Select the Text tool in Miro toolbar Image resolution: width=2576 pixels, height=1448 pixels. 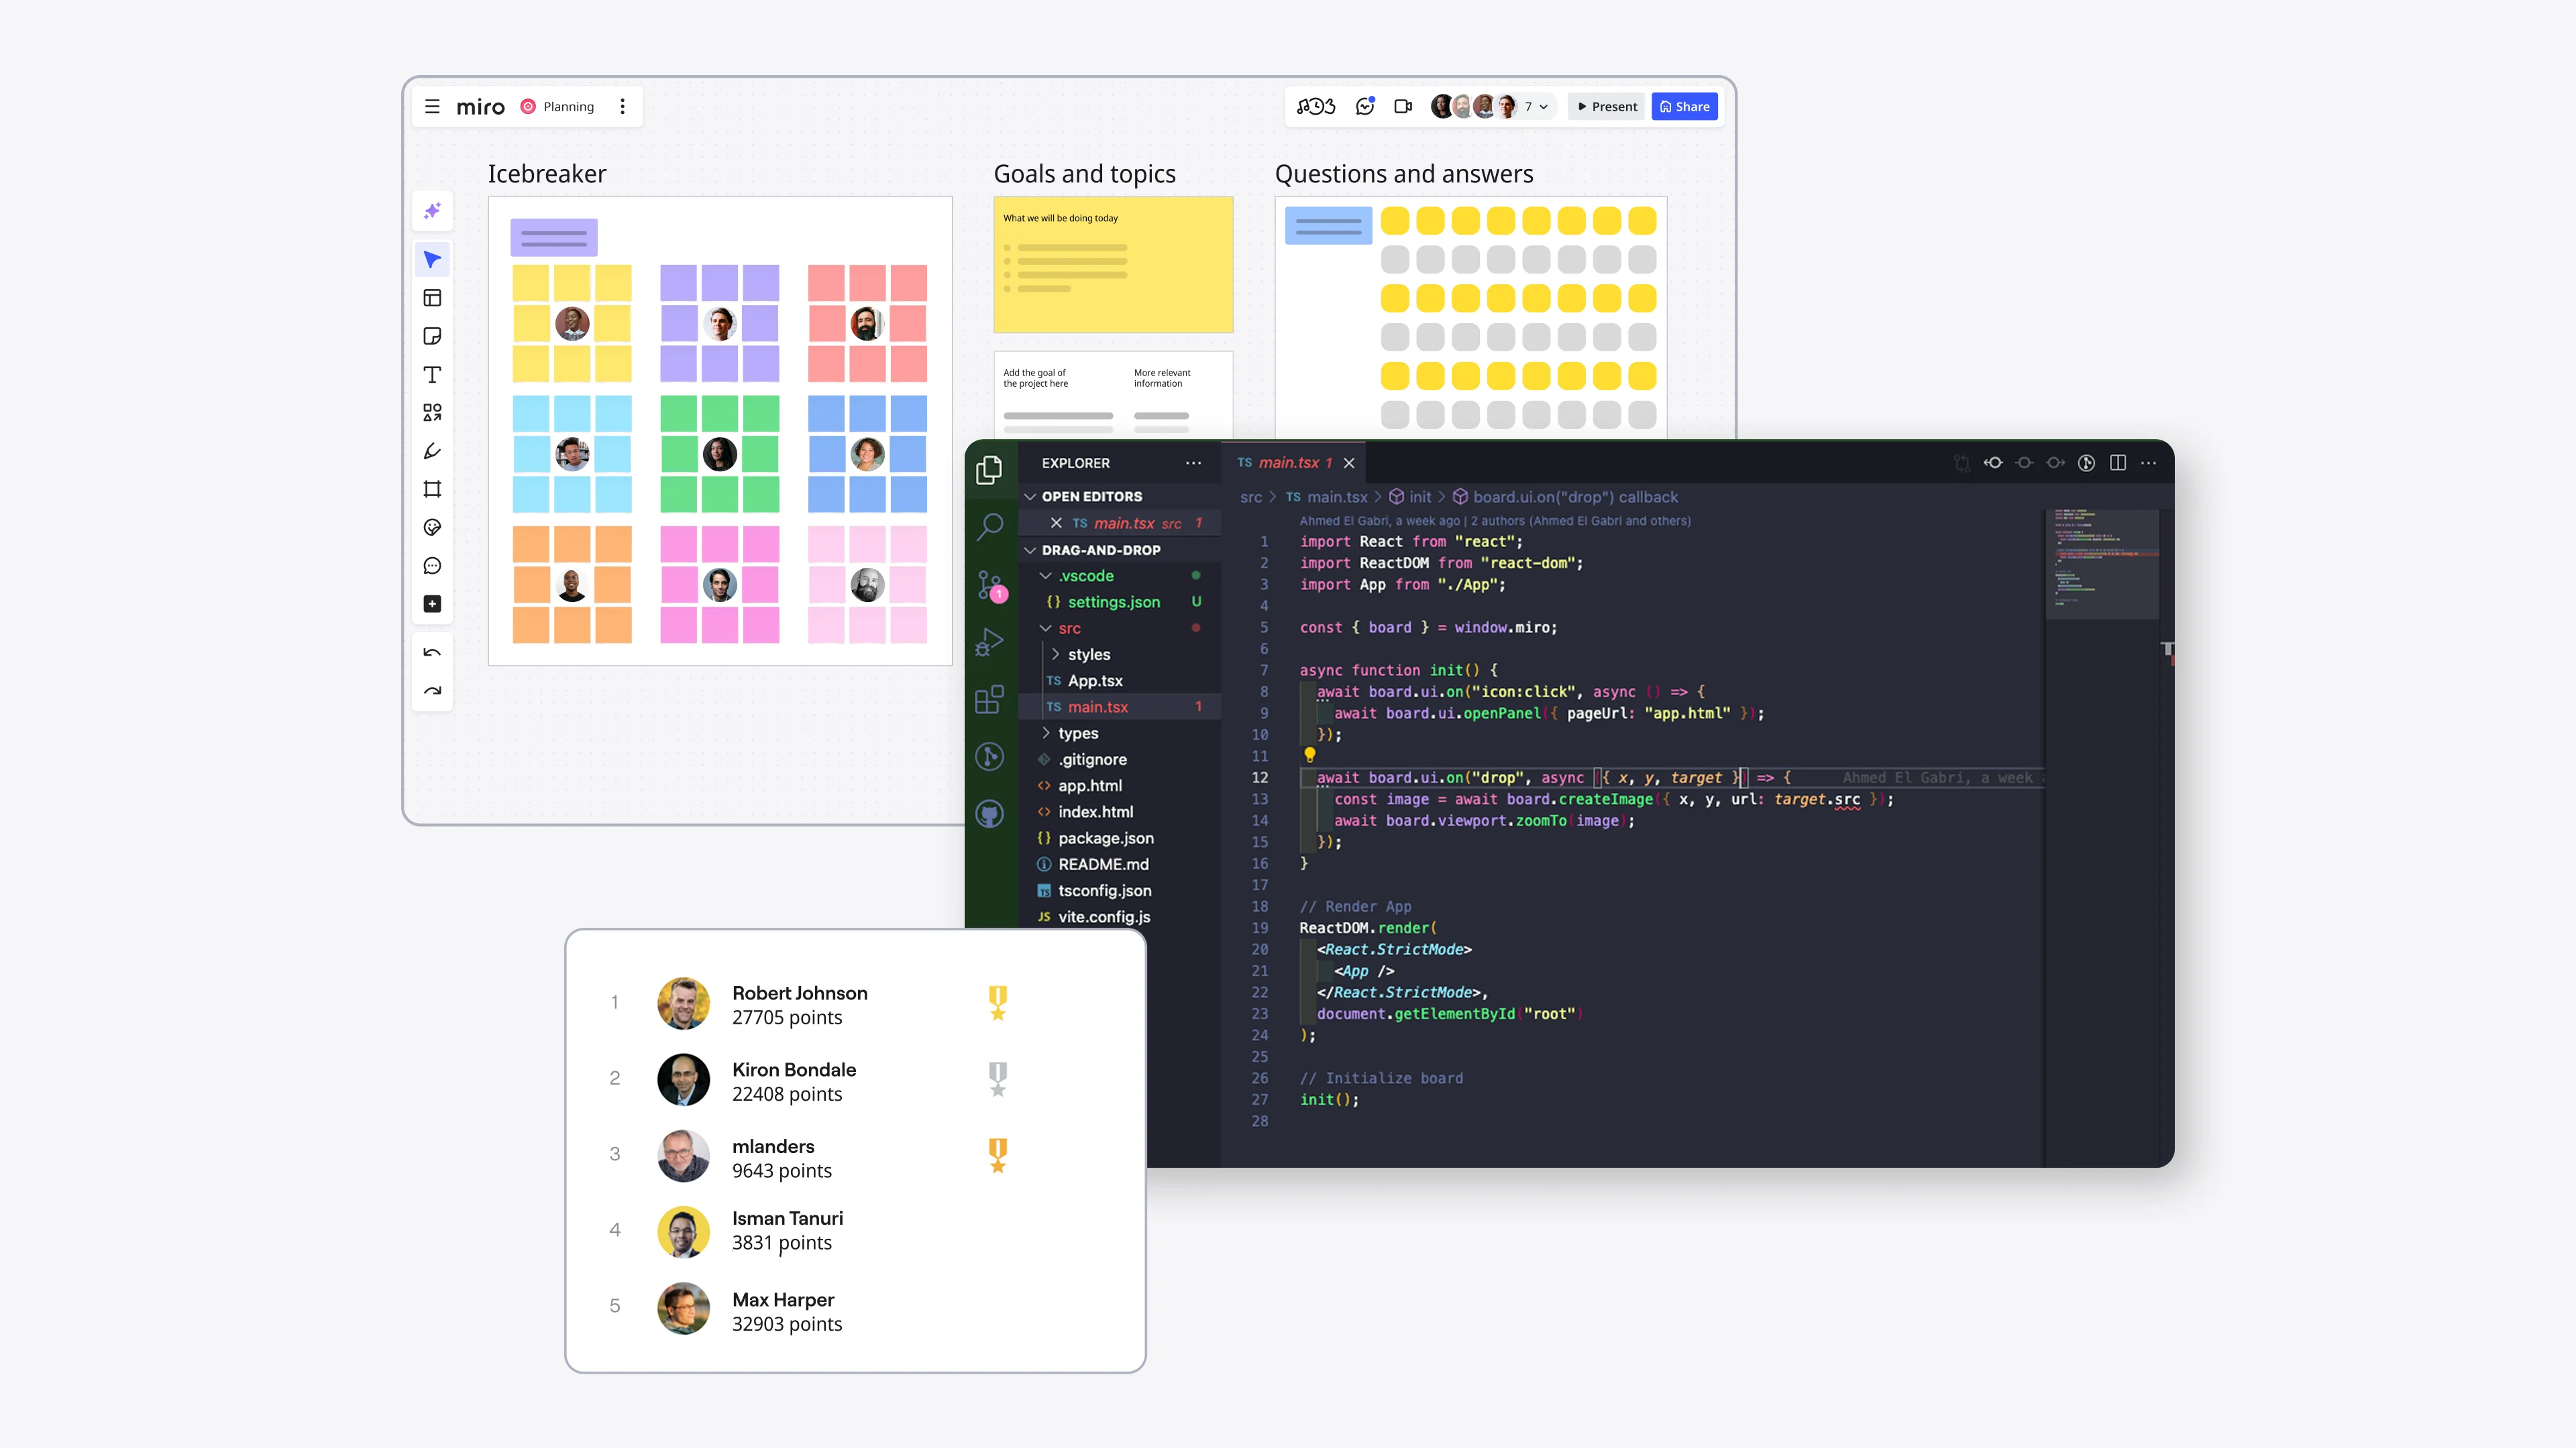point(432,375)
